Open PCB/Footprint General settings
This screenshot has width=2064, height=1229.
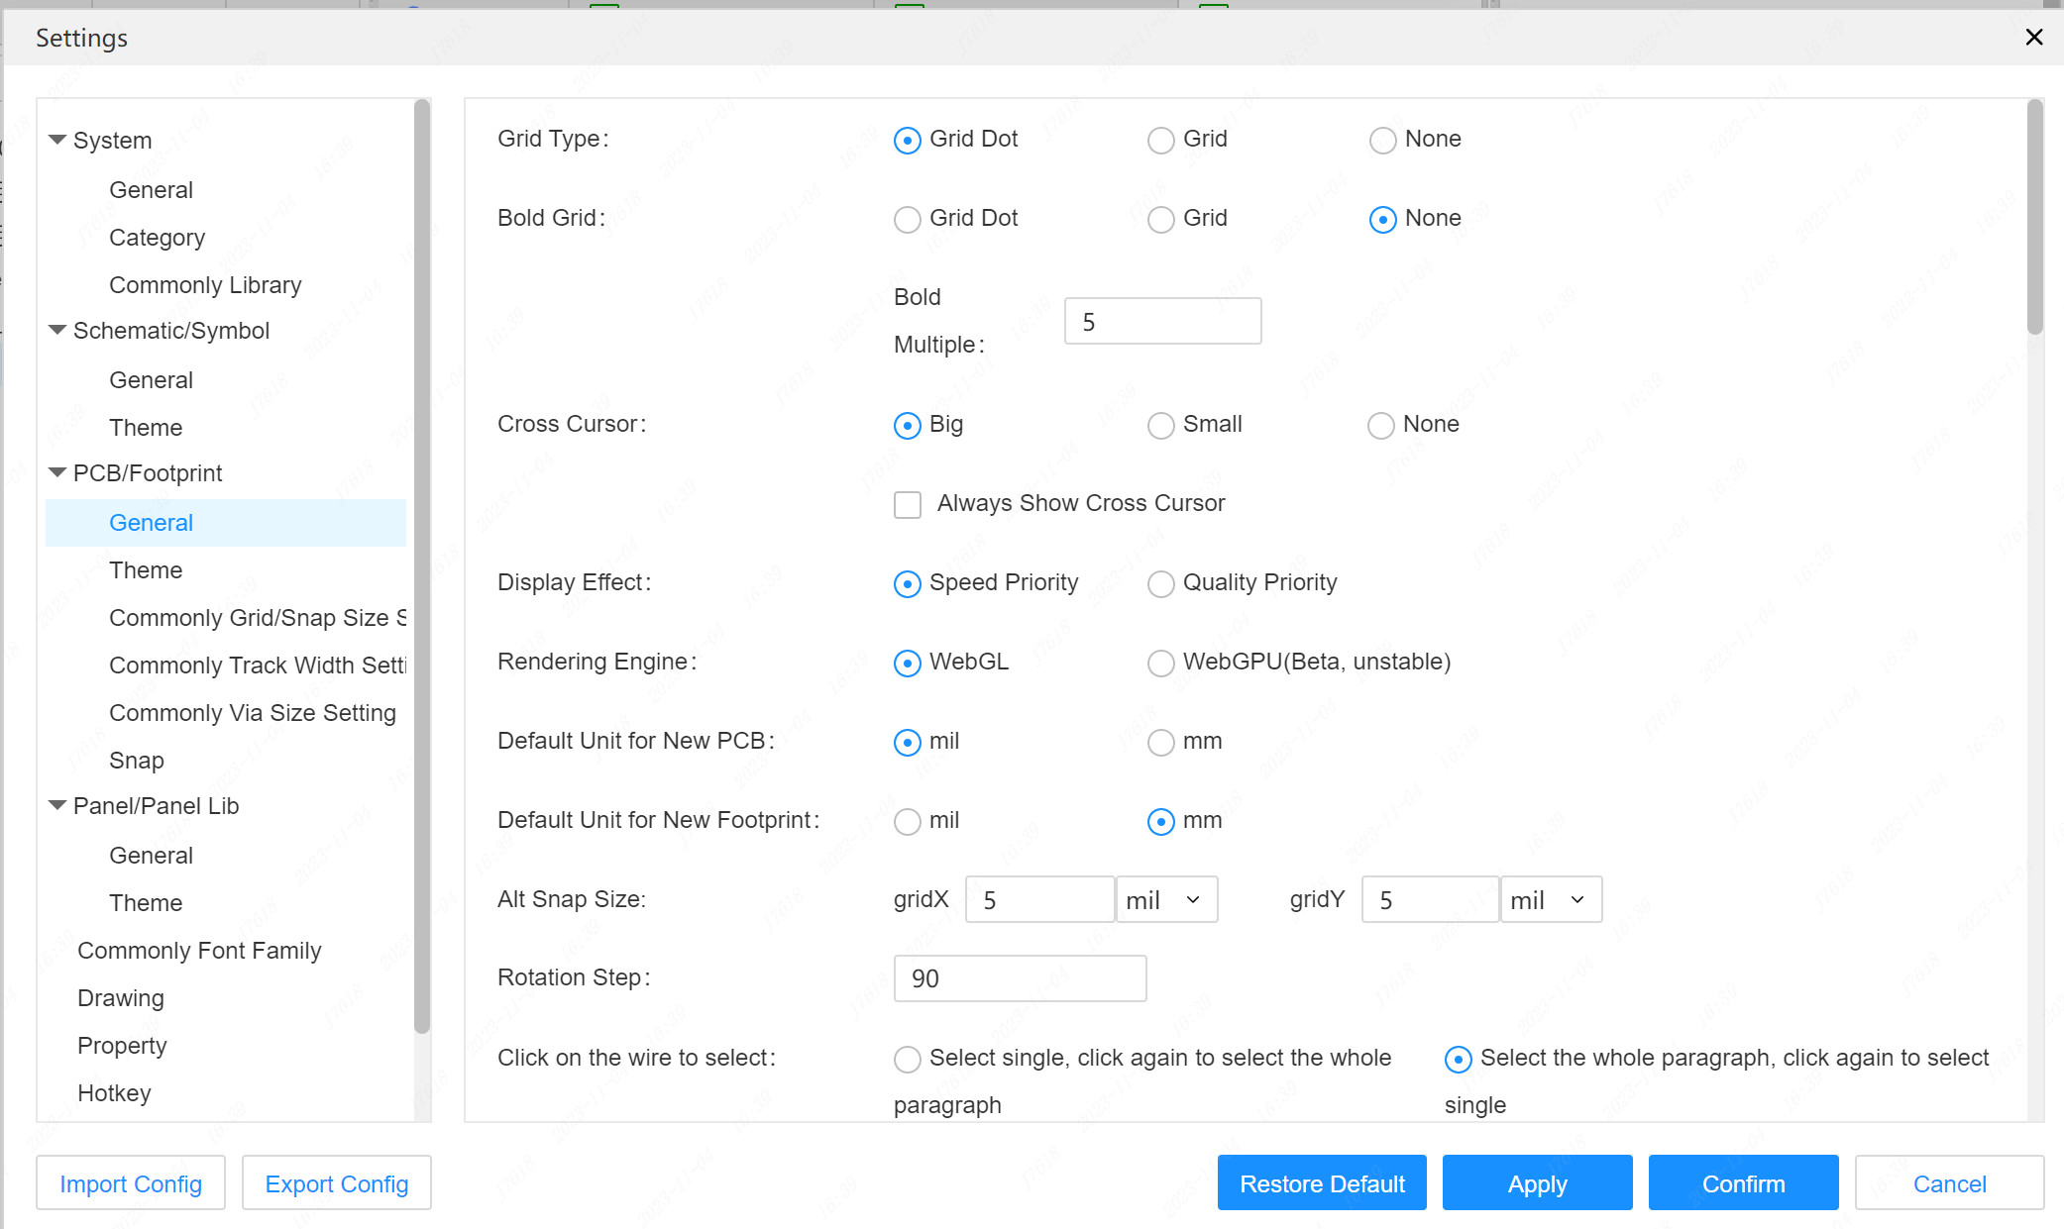(150, 521)
